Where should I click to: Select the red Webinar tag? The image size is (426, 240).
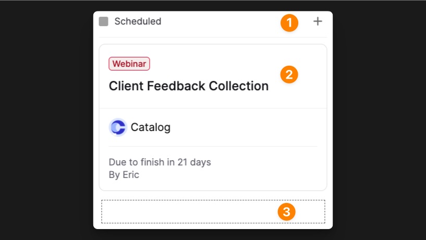129,64
